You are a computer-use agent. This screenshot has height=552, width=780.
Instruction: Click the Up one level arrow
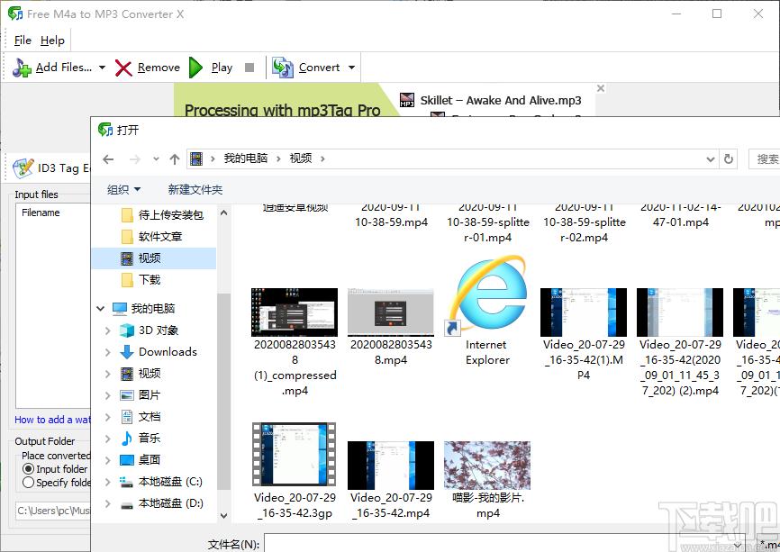(174, 159)
